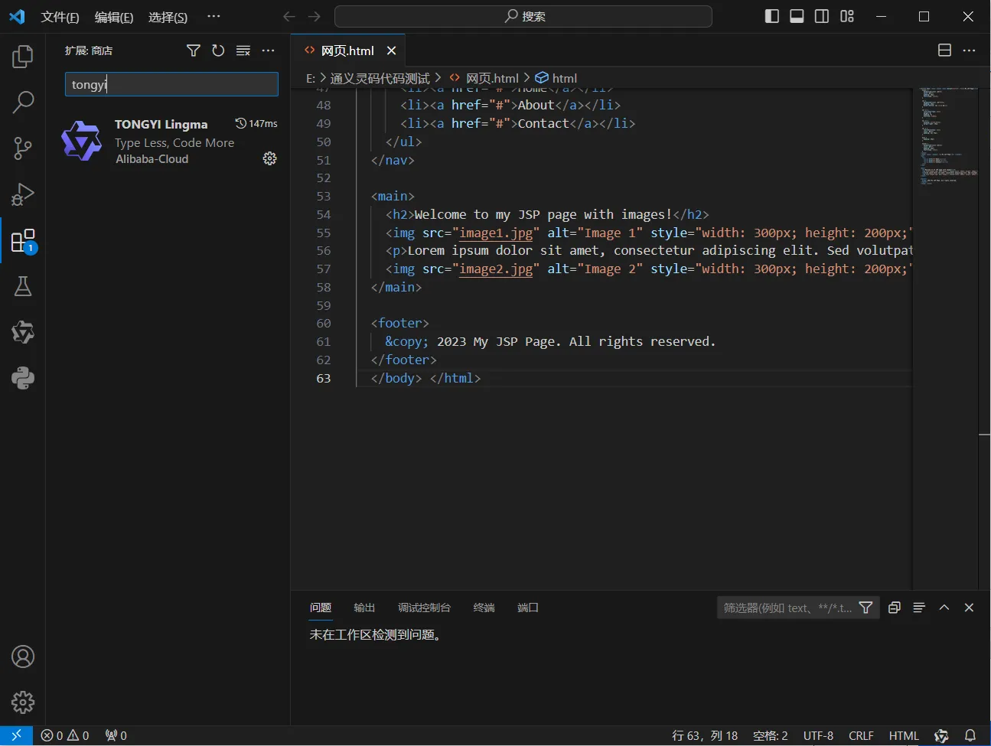Image resolution: width=991 pixels, height=746 pixels.
Task: Follow the image1.jpg link in code
Action: coord(496,233)
